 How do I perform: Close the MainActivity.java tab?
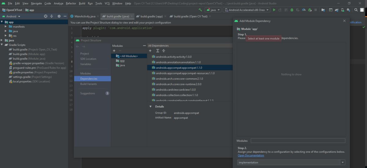pyautogui.click(x=98, y=16)
